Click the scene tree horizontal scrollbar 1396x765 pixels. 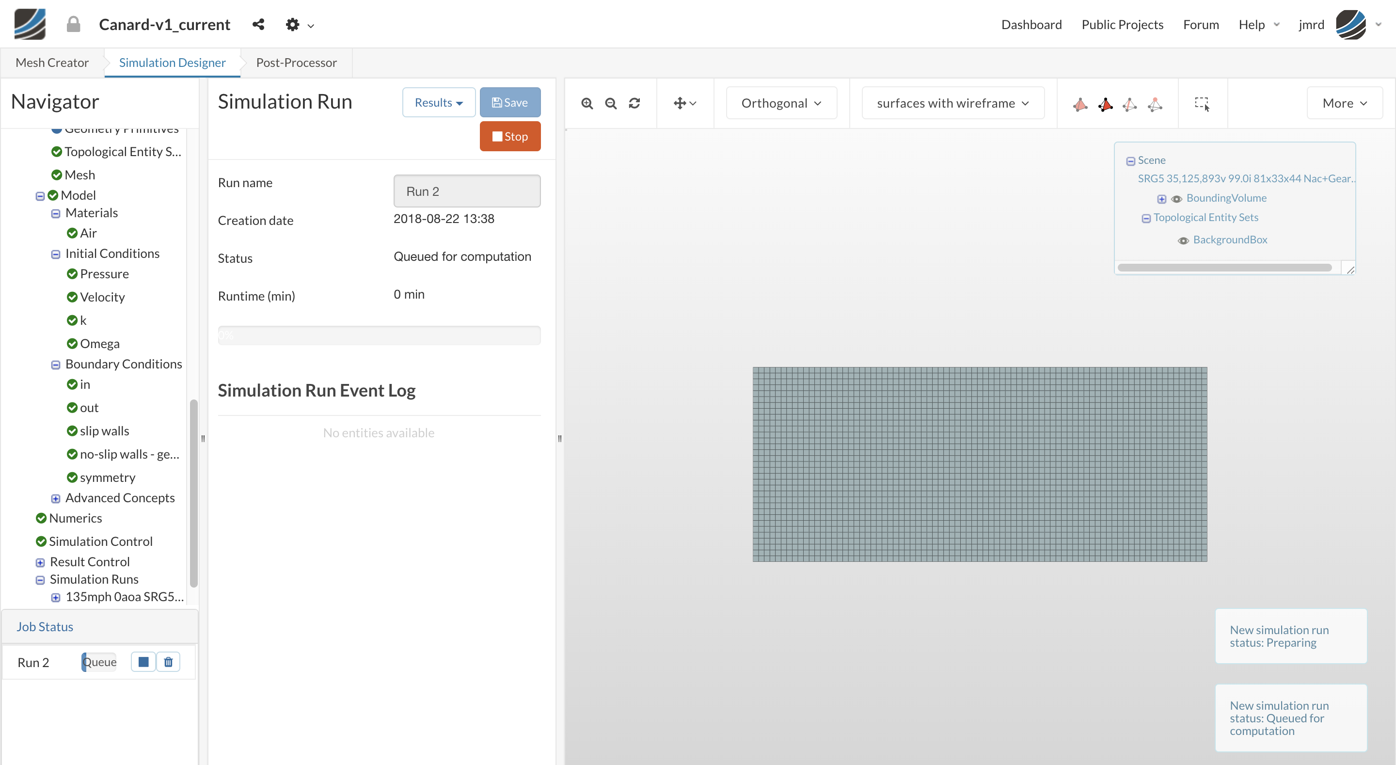tap(1224, 267)
